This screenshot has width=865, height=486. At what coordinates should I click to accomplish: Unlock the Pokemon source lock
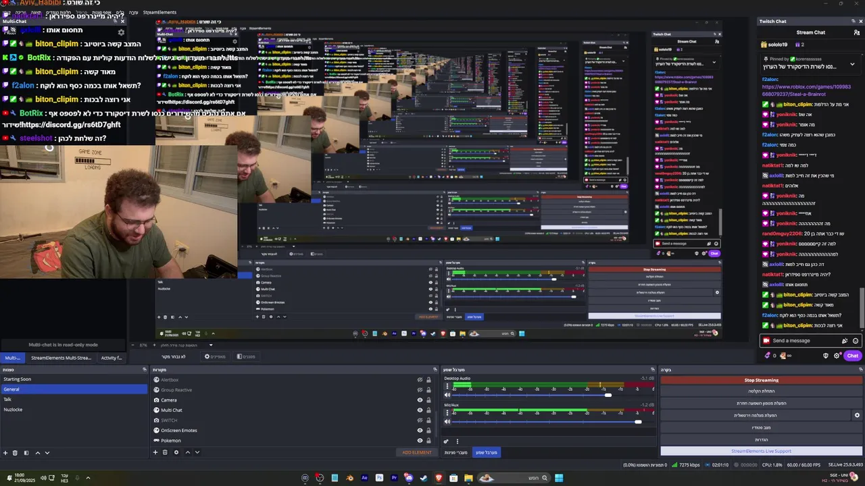[x=428, y=441]
